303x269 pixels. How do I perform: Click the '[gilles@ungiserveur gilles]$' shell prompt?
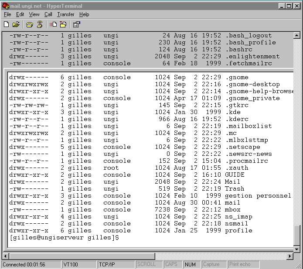pyautogui.click(x=65, y=238)
